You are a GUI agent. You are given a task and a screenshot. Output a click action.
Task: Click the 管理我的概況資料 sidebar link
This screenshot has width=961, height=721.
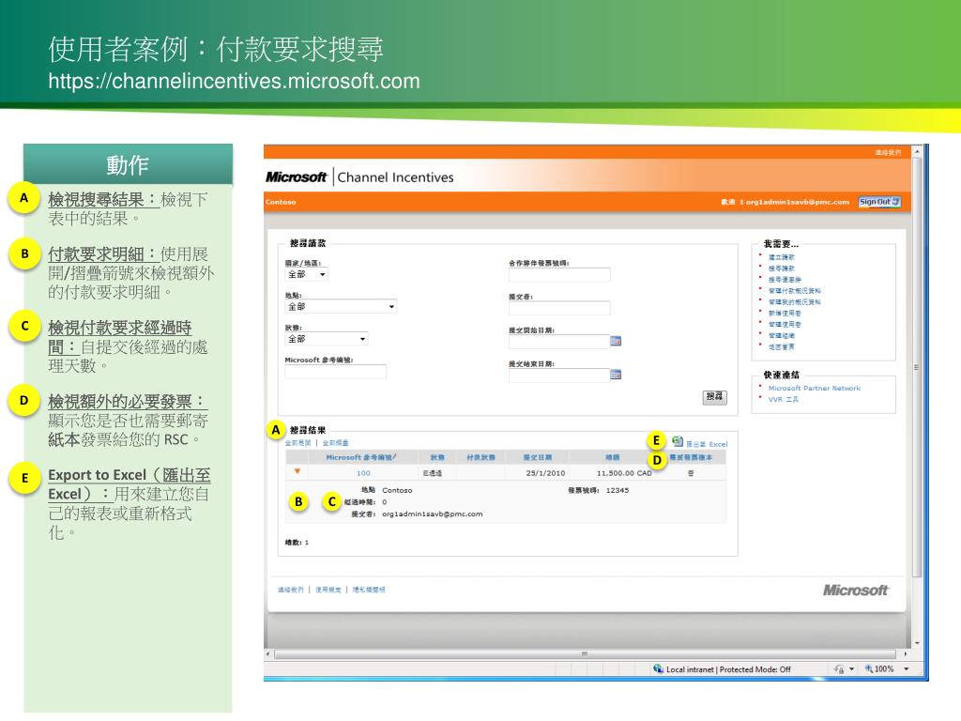click(x=794, y=301)
